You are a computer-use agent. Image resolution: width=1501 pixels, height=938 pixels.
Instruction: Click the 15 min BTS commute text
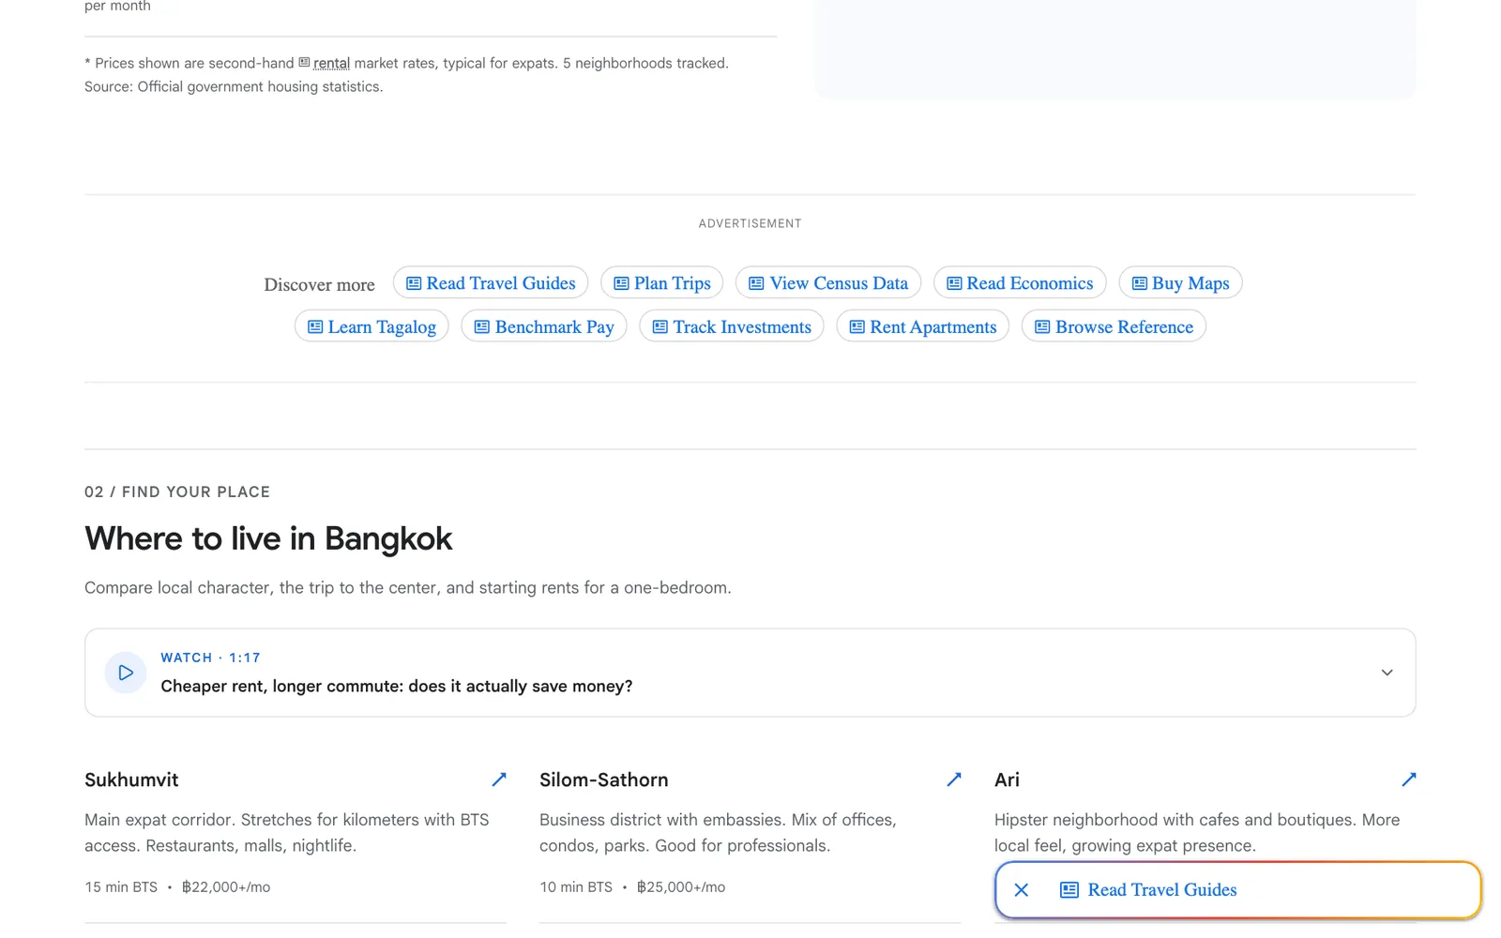coord(121,887)
